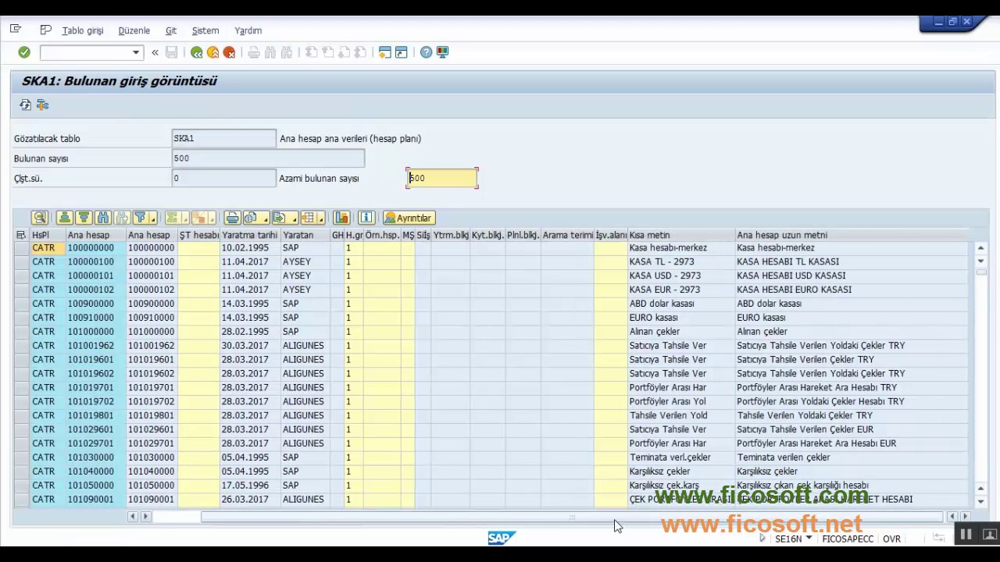1000x562 pixels.
Task: Click the Find binoculars icon in ALV toolbar
Action: click(x=102, y=218)
